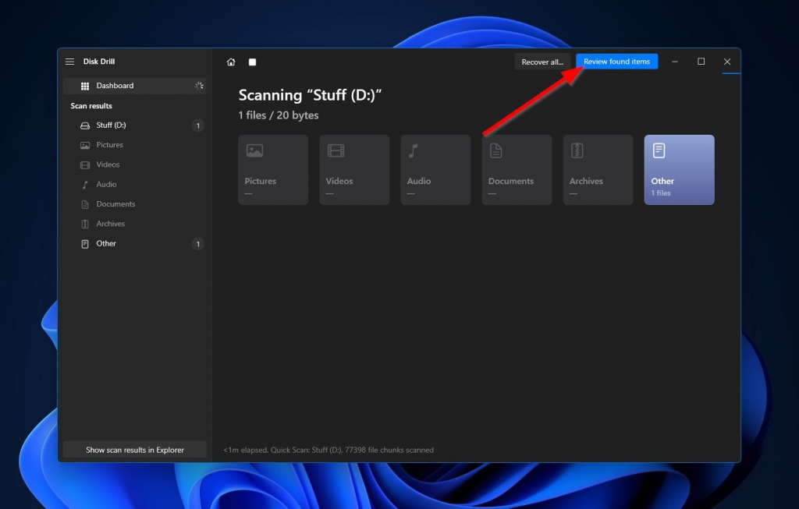Viewport: 799px width, 509px height.
Task: Open Videos category in the sidebar
Action: click(x=108, y=164)
